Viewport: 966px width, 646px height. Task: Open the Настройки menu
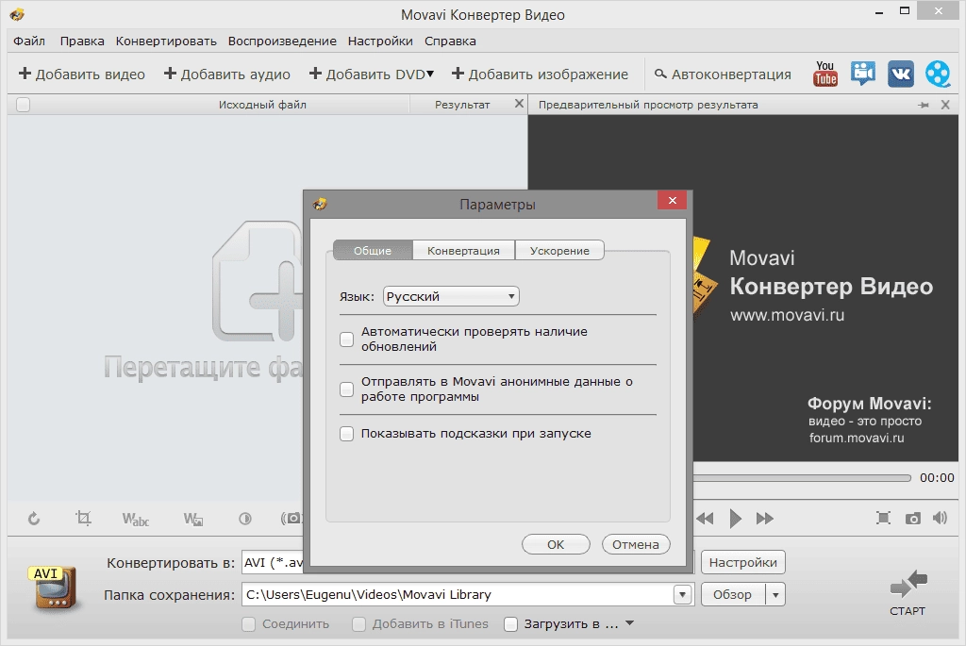click(380, 41)
